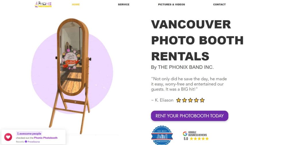Click the first star beside K. Eliason
Screen dimensions: 294x145
pos(179,100)
